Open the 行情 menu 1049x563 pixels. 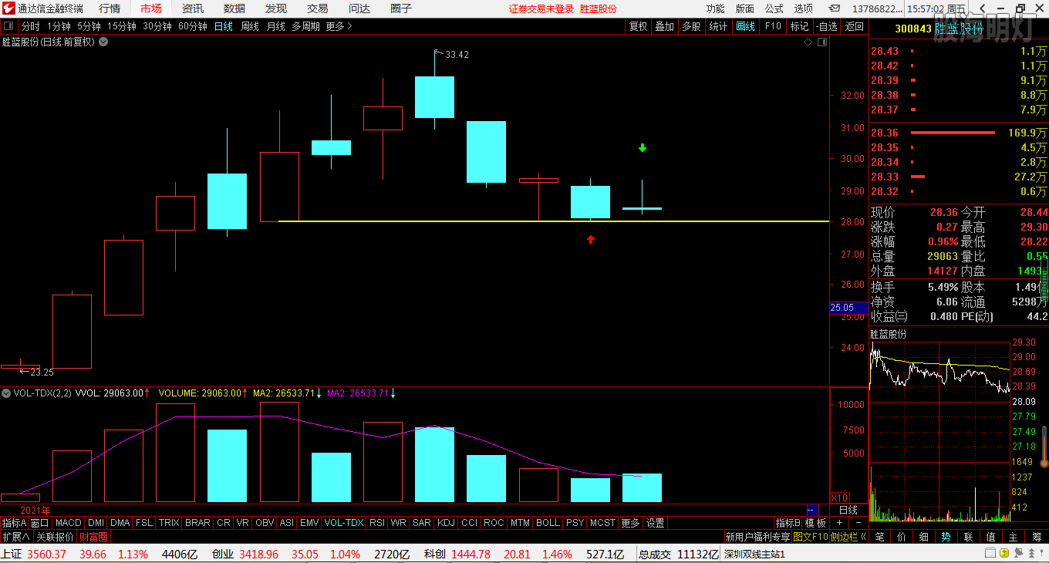[x=110, y=8]
